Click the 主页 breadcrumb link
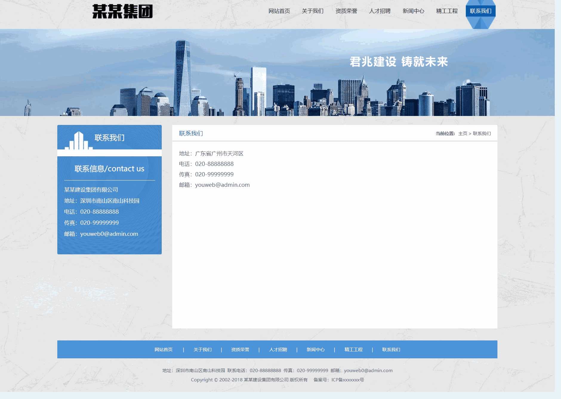 click(x=463, y=134)
